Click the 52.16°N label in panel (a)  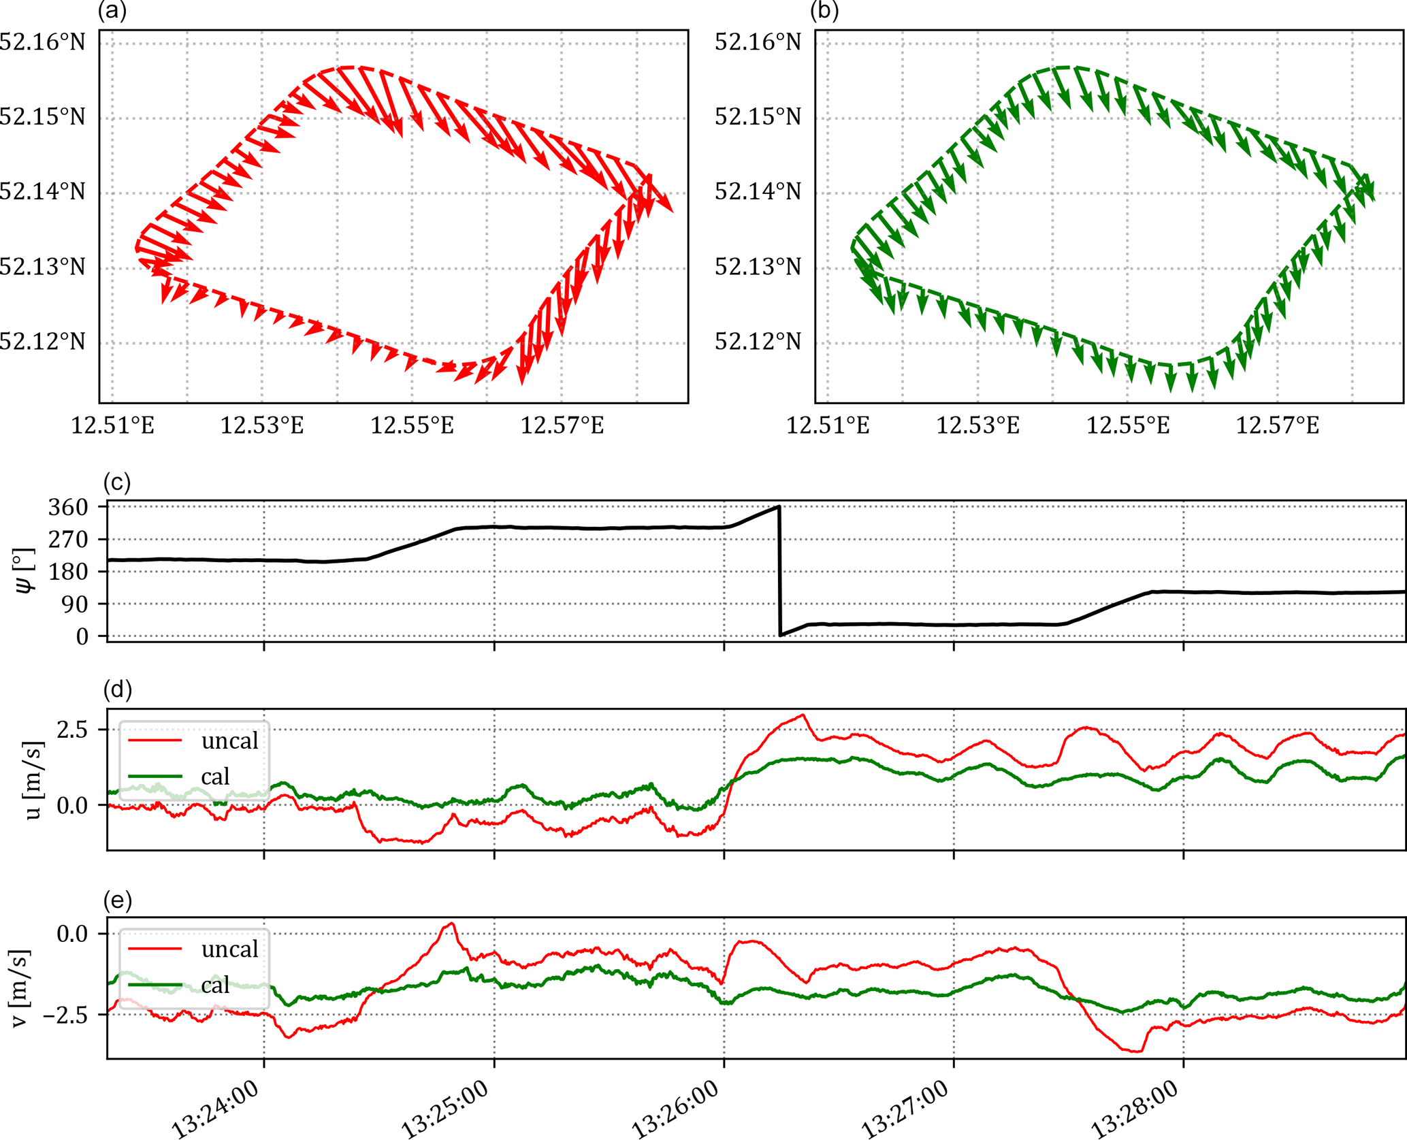[x=42, y=42]
